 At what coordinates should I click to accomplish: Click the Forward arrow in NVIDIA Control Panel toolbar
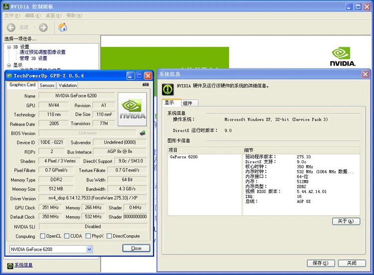43,27
